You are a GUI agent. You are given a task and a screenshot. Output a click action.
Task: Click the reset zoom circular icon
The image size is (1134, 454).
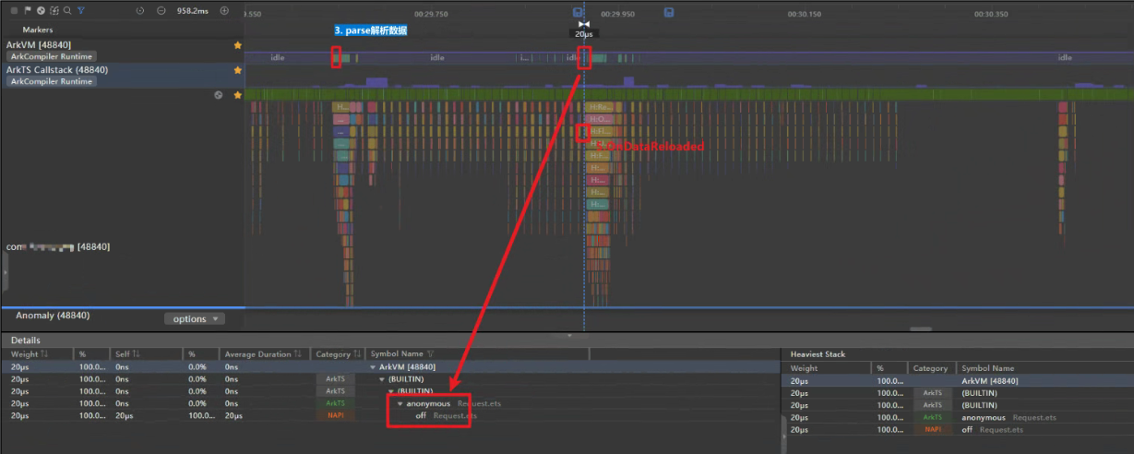140,10
